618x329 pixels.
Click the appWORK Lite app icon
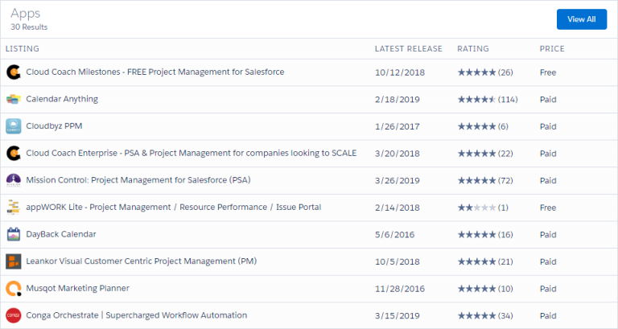click(14, 208)
